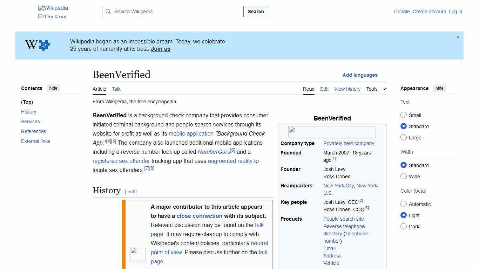Click Add languages
Image resolution: width=479 pixels, height=269 pixels.
click(360, 75)
